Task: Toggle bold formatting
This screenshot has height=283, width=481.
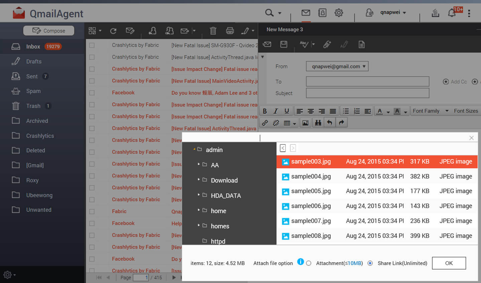Action: tap(265, 111)
